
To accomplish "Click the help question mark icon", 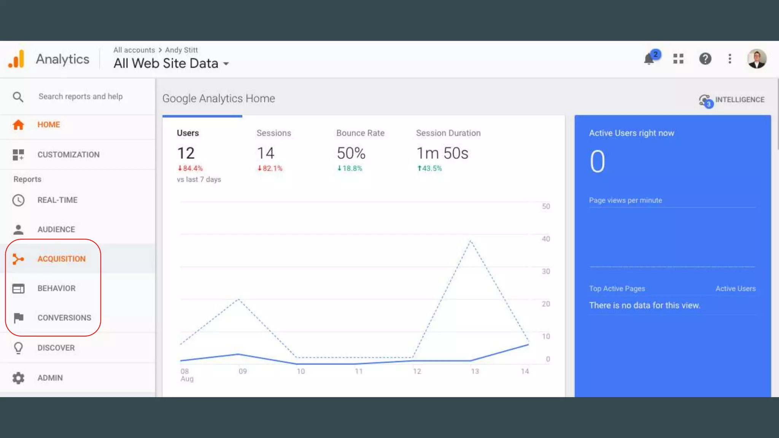I will coord(705,59).
